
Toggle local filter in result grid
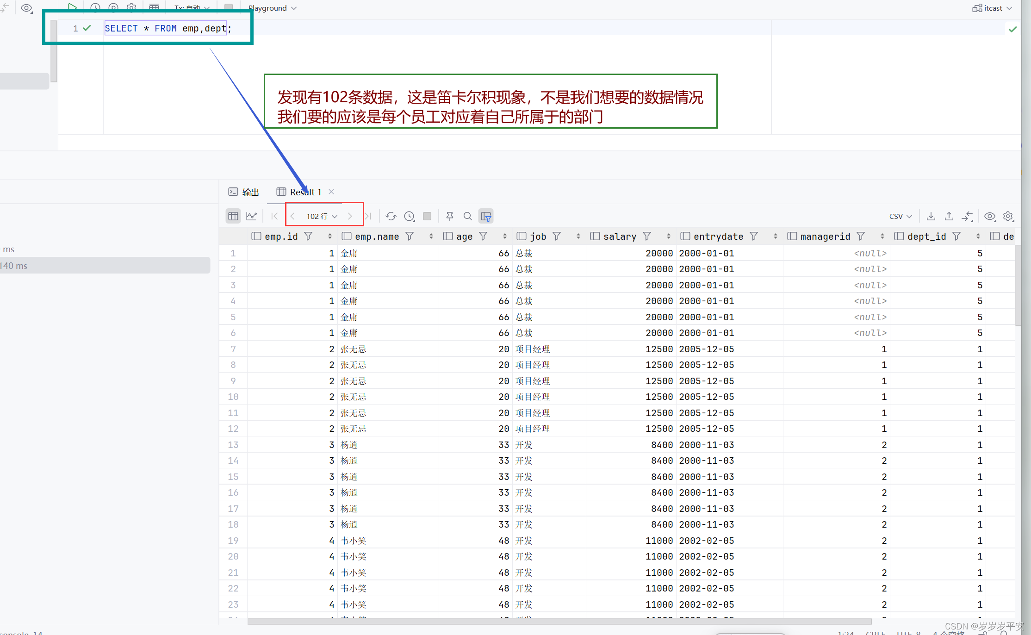tap(486, 216)
